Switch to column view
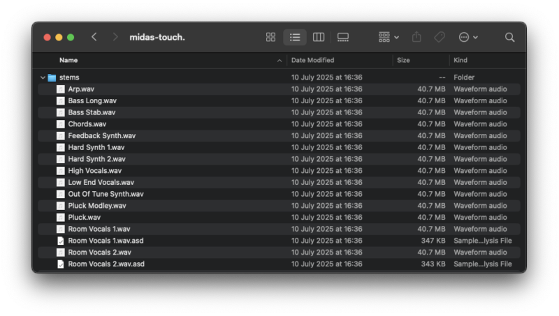 [319, 37]
